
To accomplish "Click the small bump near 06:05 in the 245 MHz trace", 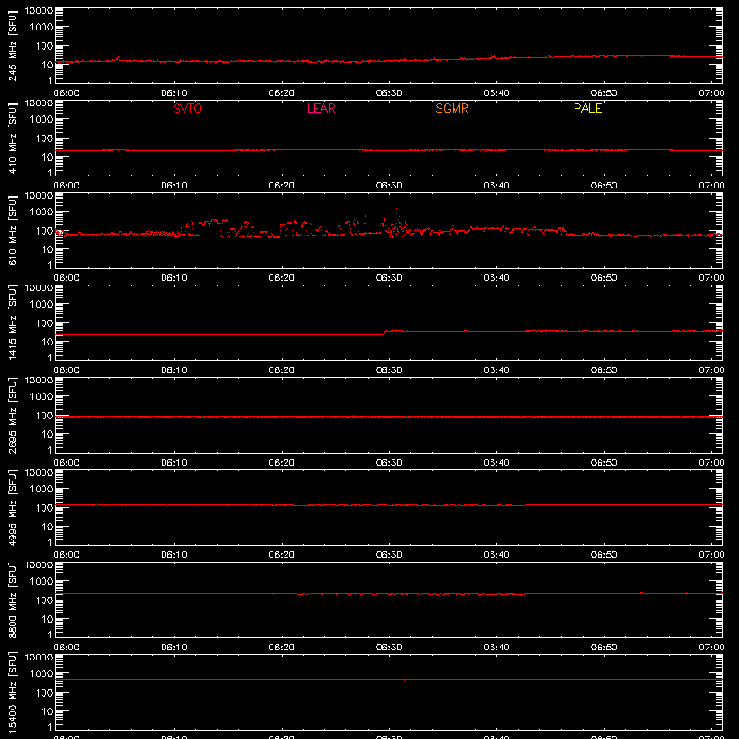I will pyautogui.click(x=118, y=58).
